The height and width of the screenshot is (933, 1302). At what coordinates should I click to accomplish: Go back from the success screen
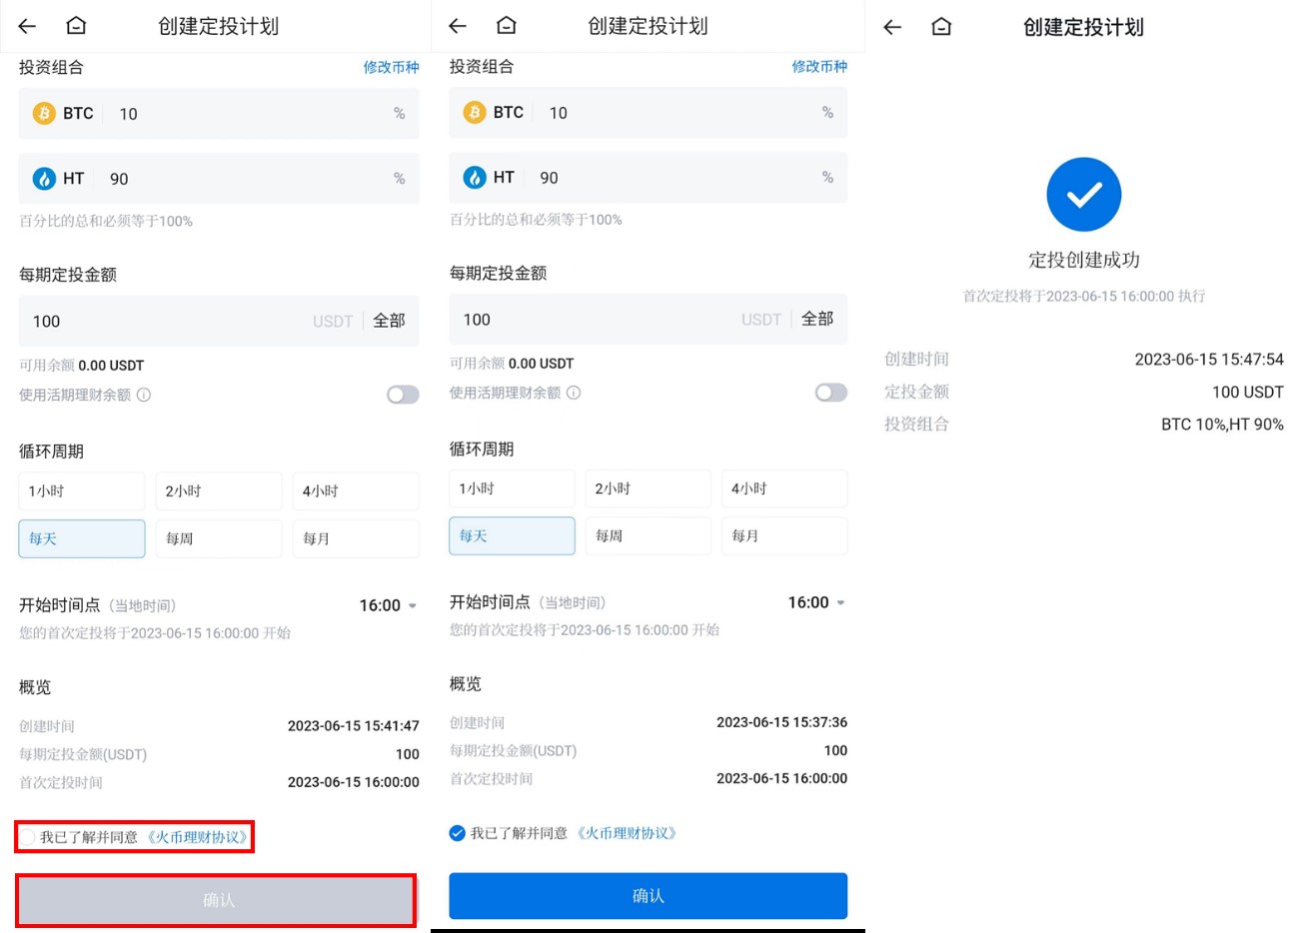pos(892,27)
